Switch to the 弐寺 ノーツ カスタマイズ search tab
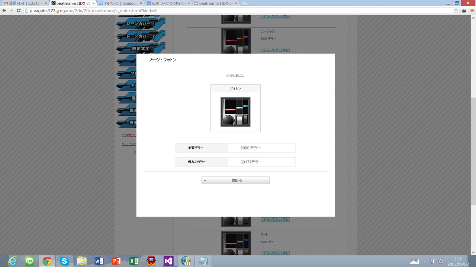476x267 pixels. [x=168, y=3]
